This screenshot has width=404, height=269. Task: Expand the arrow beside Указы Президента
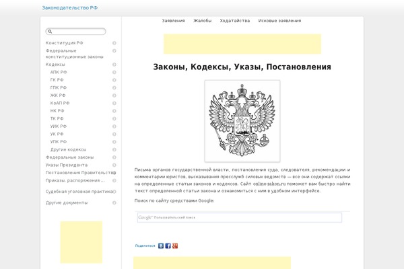pyautogui.click(x=114, y=165)
